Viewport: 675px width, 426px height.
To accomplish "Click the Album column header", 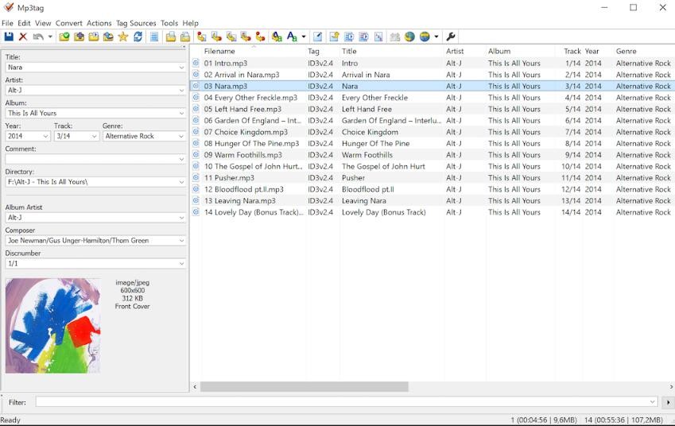I will (499, 51).
